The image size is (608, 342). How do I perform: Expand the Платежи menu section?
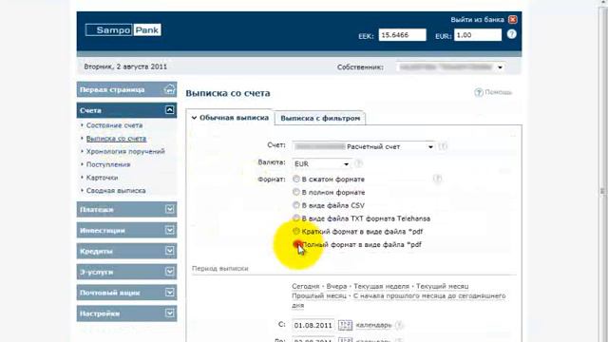169,209
